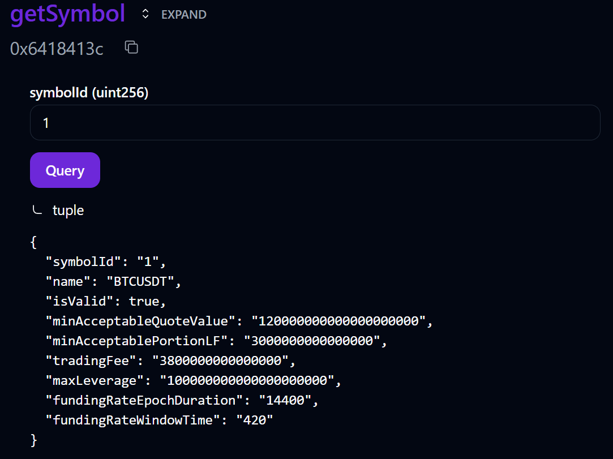The image size is (613, 459).
Task: Click the 0x6418413c selector text
Action: pyautogui.click(x=57, y=49)
